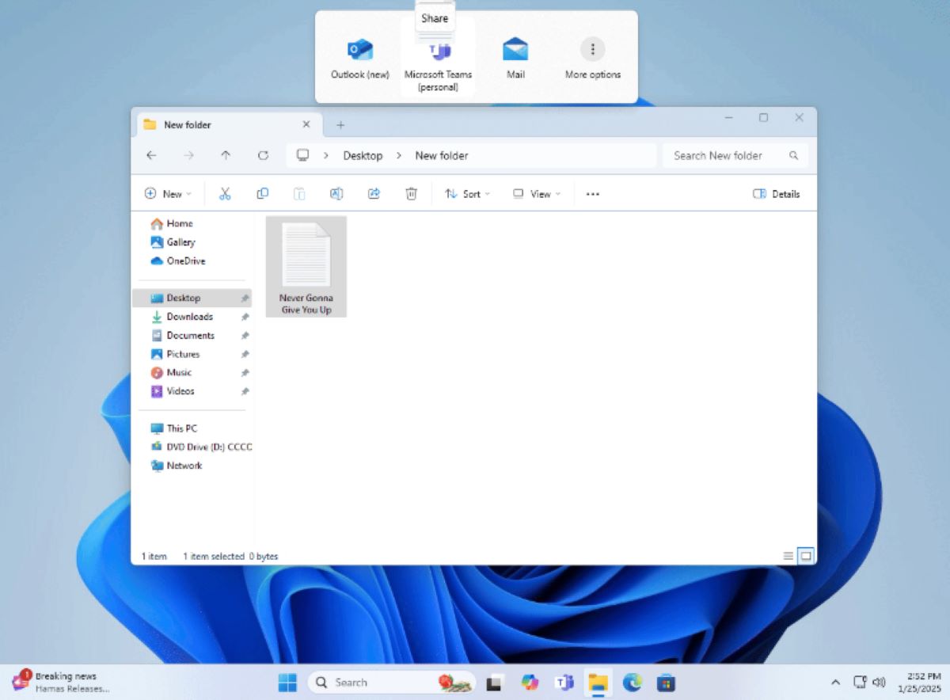This screenshot has width=950, height=700.
Task: Cut the selected file using toolbar scissors icon
Action: pyautogui.click(x=225, y=193)
